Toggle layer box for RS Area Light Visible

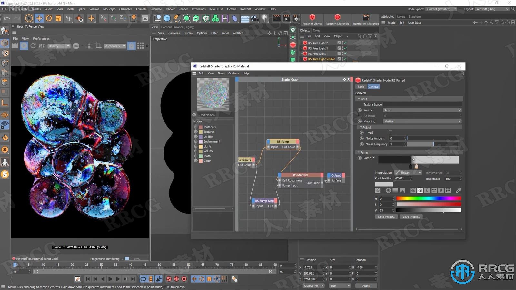coord(339,59)
